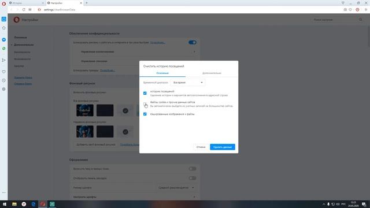The height and width of the screenshot is (208, 370).
Task: Collapse the 'Дополнительно' sidebar section
Action: coord(24,45)
